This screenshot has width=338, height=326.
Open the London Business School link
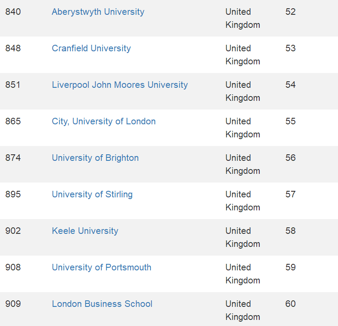coord(102,304)
